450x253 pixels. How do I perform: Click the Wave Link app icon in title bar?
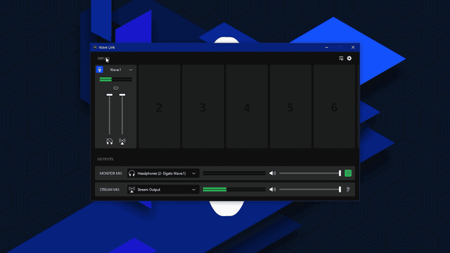95,47
